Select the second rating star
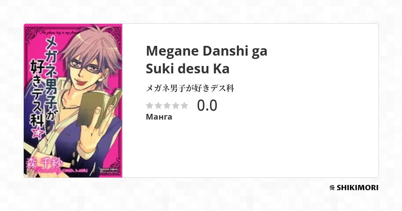Viewport: 402px width, 211px height. point(158,105)
